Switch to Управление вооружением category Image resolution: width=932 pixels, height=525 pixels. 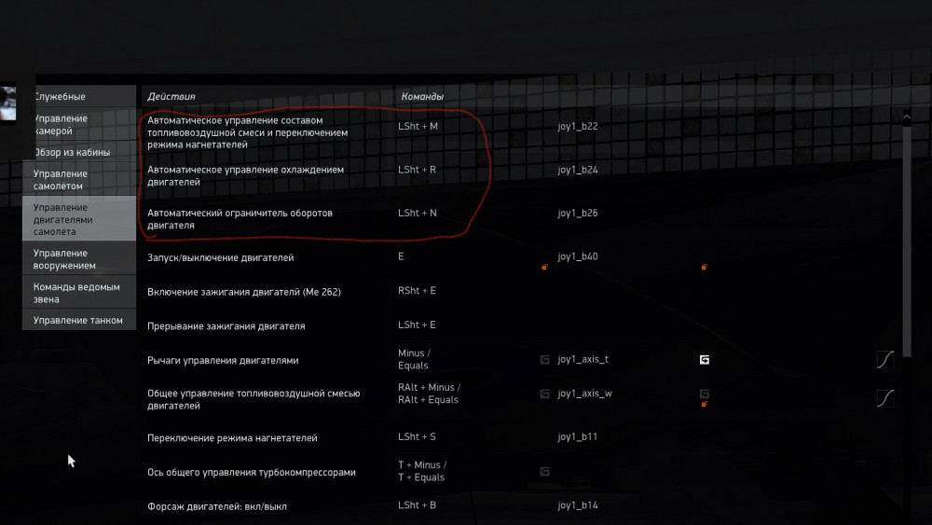(x=64, y=259)
